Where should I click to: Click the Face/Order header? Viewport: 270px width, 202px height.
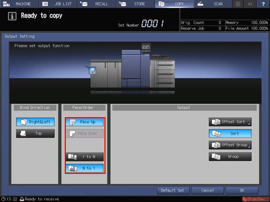click(84, 108)
